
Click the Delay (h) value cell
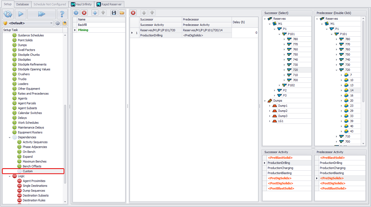click(x=245, y=33)
